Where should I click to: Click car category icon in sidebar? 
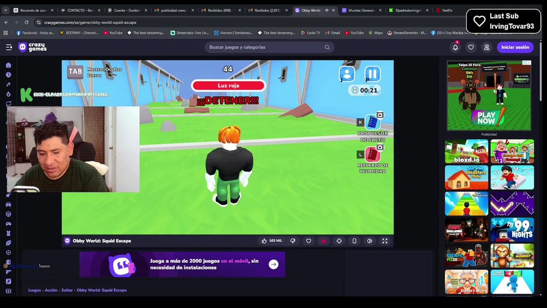click(8, 204)
